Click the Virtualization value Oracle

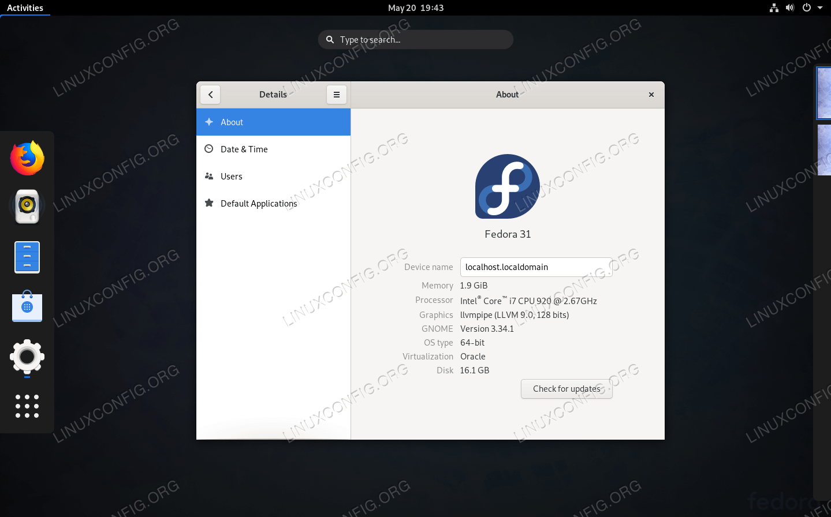click(472, 357)
